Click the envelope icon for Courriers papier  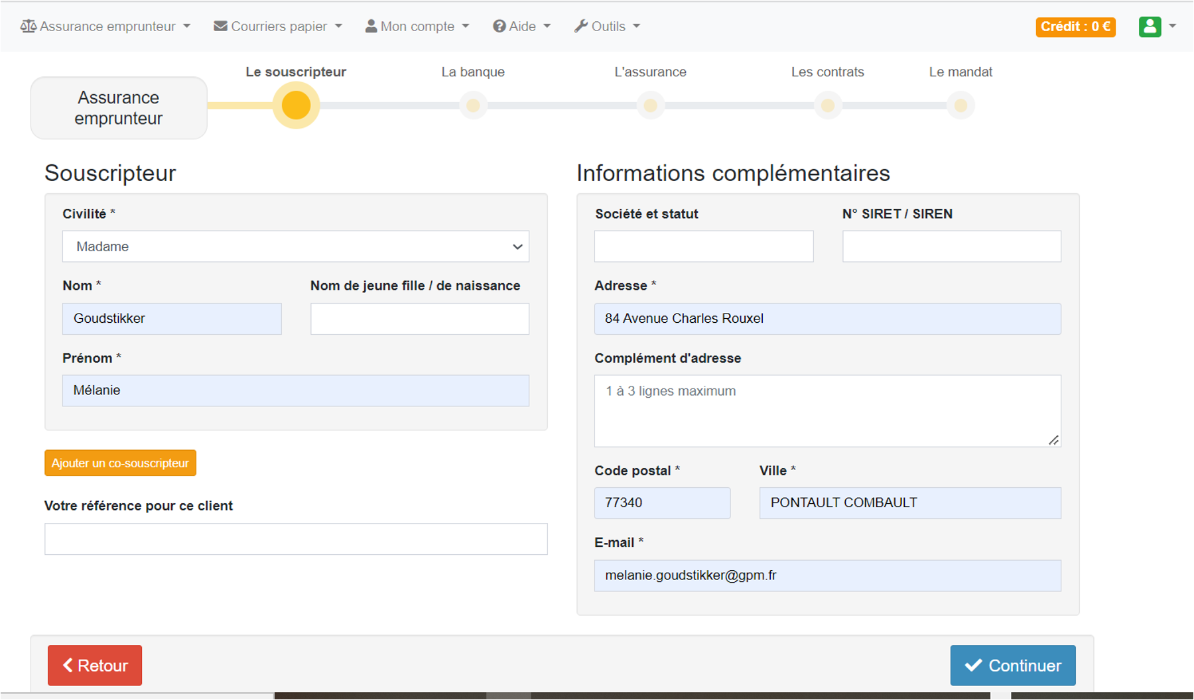[x=220, y=27]
